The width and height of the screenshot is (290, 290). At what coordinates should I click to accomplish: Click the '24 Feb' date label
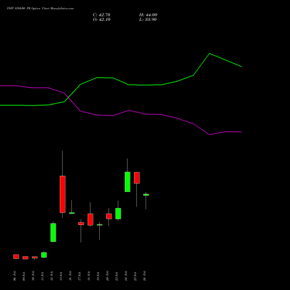[x=126, y=275]
